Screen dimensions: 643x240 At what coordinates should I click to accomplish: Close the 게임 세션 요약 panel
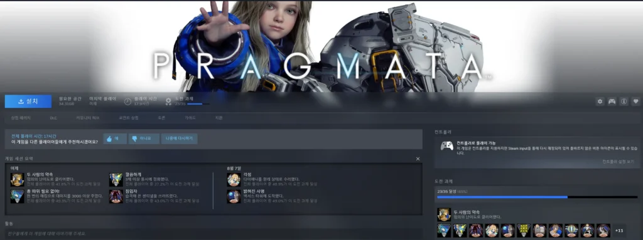(418, 159)
